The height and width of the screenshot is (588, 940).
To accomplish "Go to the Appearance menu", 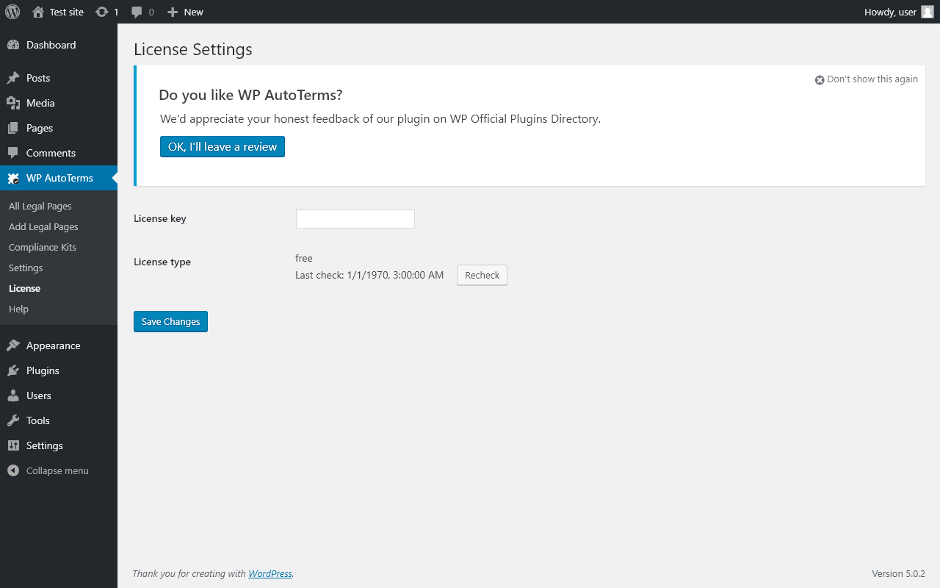I will (53, 345).
